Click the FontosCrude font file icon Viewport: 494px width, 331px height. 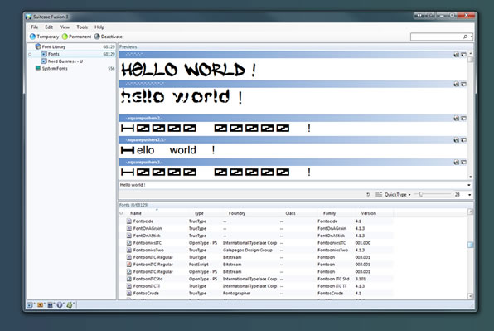coord(128,293)
